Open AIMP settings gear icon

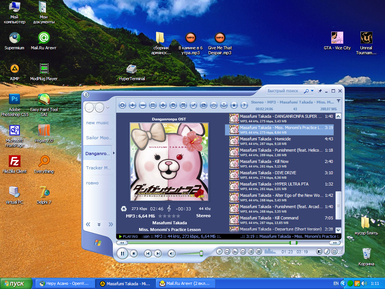tap(122, 105)
